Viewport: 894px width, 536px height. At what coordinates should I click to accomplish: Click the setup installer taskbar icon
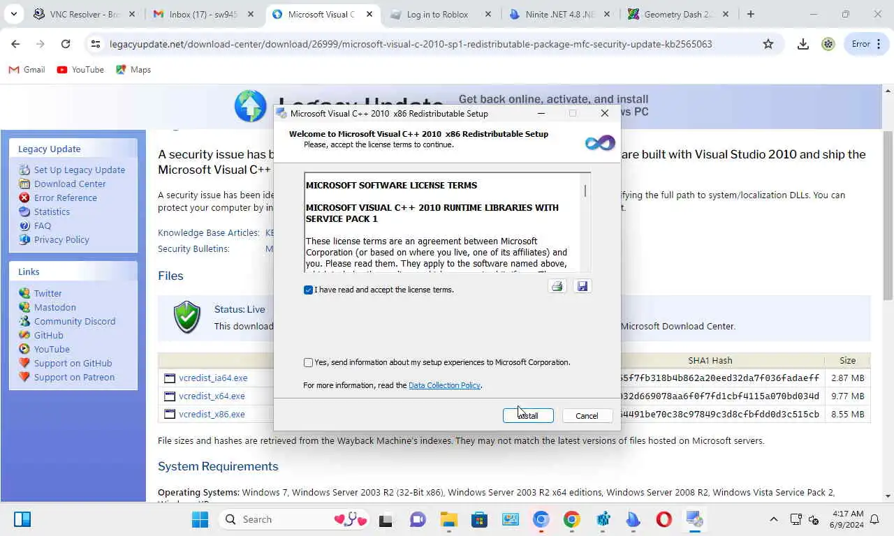694,519
